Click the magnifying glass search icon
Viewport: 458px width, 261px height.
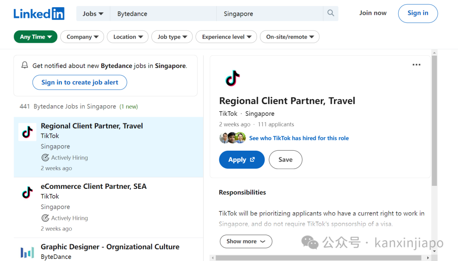click(x=331, y=13)
